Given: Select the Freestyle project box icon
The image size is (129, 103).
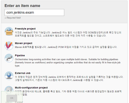Looking at the screenshot, I should coord(9,31).
